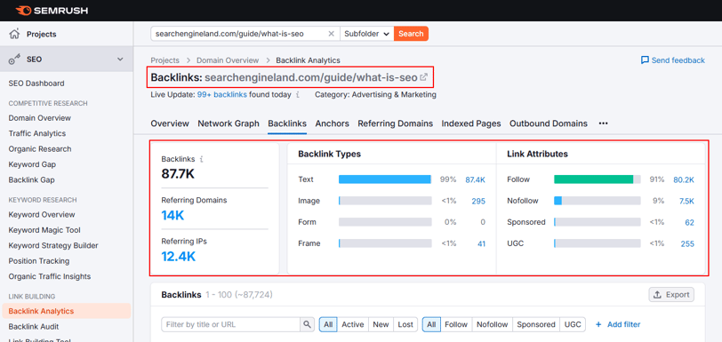Click the blue Text backlink bar
722x342 pixels.
[385, 179]
